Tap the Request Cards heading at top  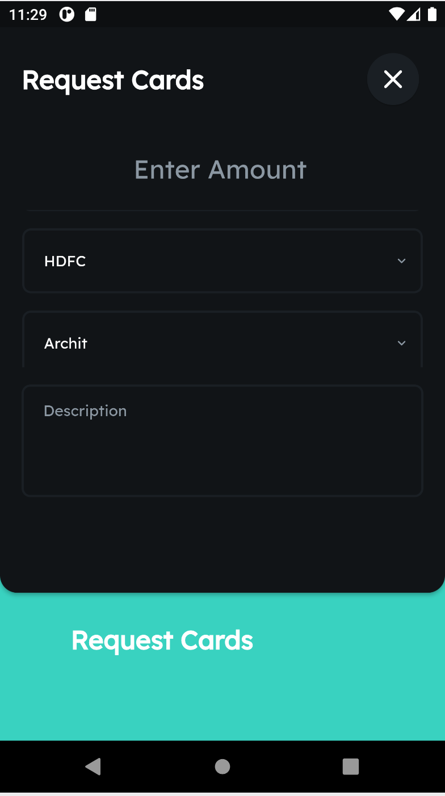tap(113, 80)
